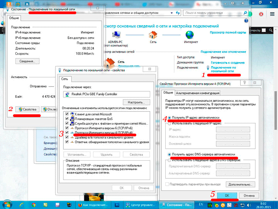Viewport: 278px width, 209px height.
Task: Click the 'Основной шлюз' input field
Action: [x=233, y=144]
